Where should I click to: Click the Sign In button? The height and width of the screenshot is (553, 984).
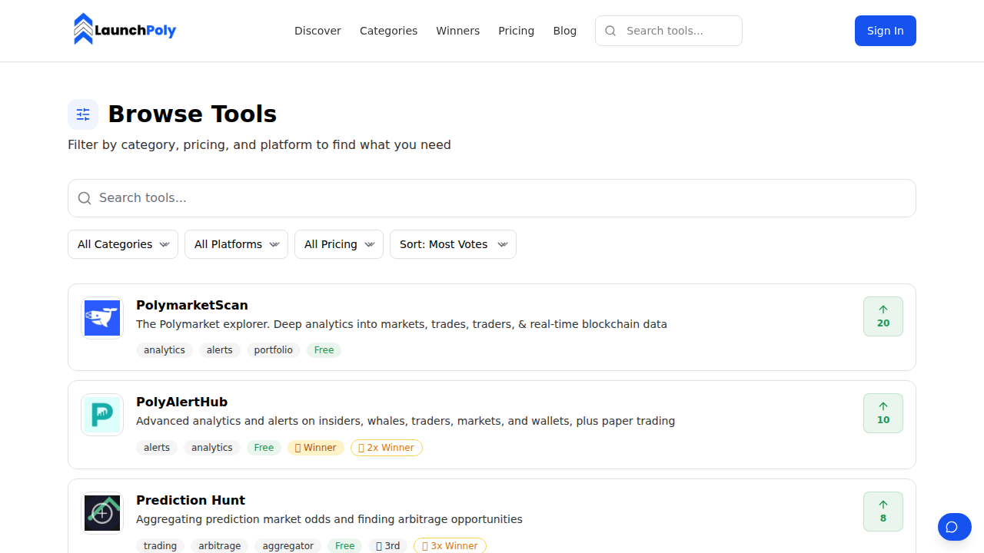tap(885, 31)
